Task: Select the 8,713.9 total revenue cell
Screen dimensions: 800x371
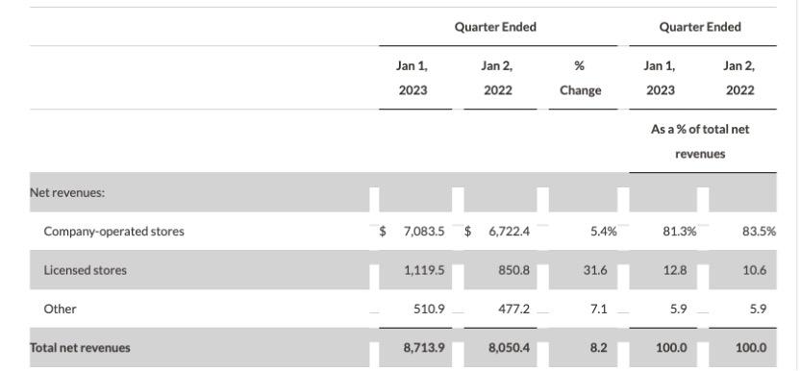Action: pos(424,348)
